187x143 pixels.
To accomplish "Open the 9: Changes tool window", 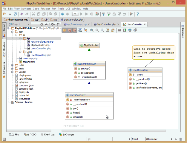I will pos(67,135).
